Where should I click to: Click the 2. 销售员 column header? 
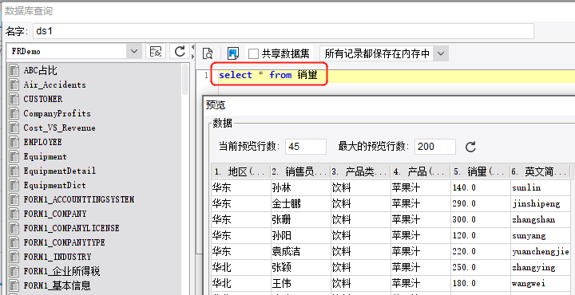pyautogui.click(x=301, y=171)
